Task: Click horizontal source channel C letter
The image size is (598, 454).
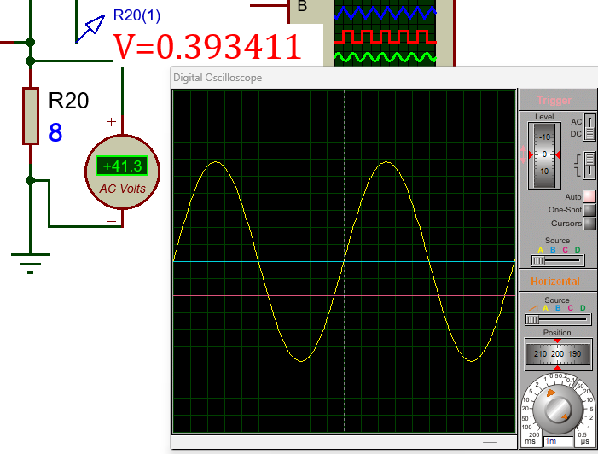Action: [571, 308]
